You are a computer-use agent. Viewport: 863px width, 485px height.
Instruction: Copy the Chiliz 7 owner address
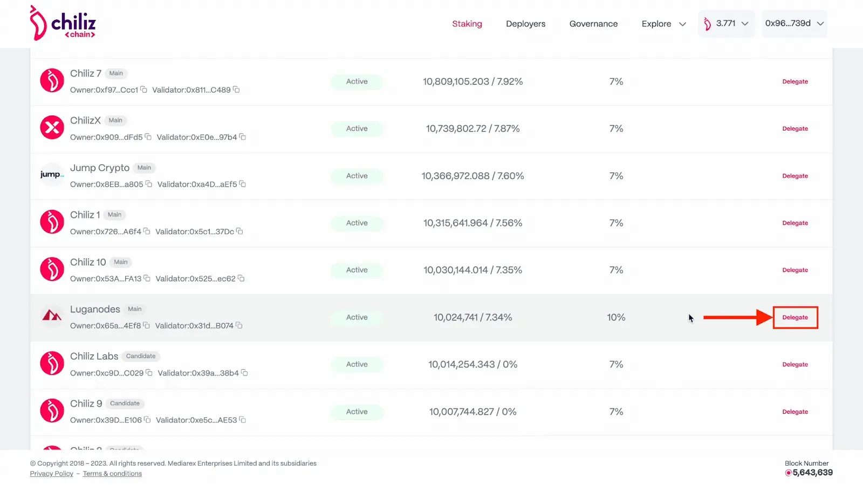click(x=143, y=90)
